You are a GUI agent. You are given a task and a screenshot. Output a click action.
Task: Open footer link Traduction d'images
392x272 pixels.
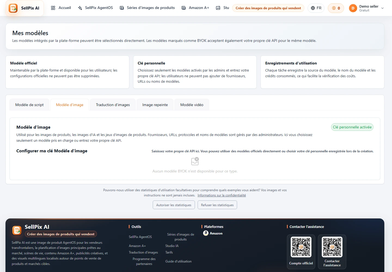pos(143,252)
